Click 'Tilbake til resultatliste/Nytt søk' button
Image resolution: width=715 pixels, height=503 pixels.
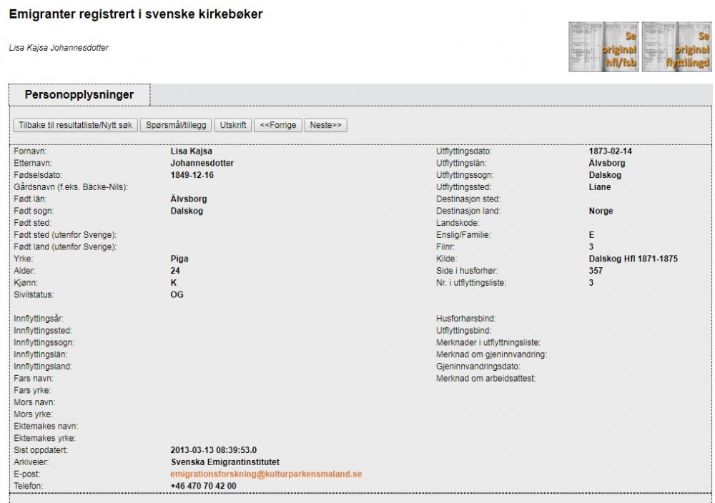[75, 125]
